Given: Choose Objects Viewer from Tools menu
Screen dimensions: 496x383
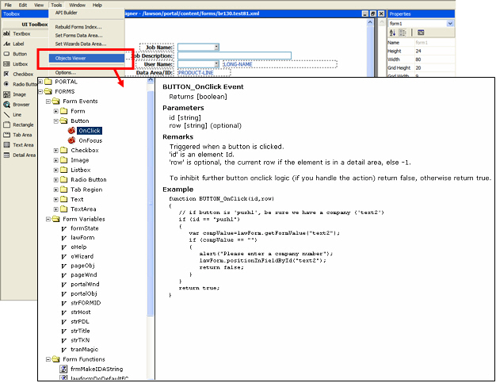Looking at the screenshot, I should pos(86,58).
